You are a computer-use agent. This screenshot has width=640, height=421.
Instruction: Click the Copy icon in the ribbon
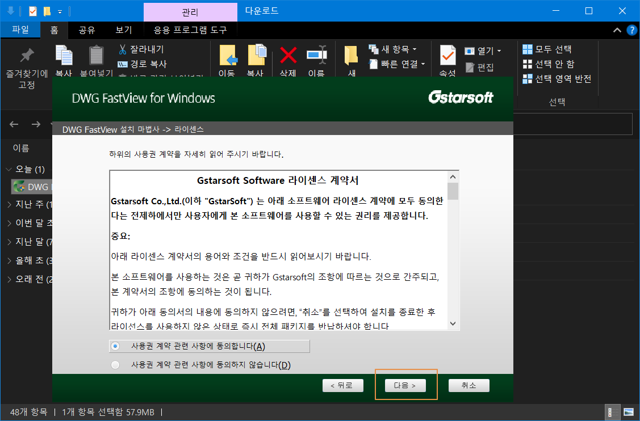tap(64, 56)
